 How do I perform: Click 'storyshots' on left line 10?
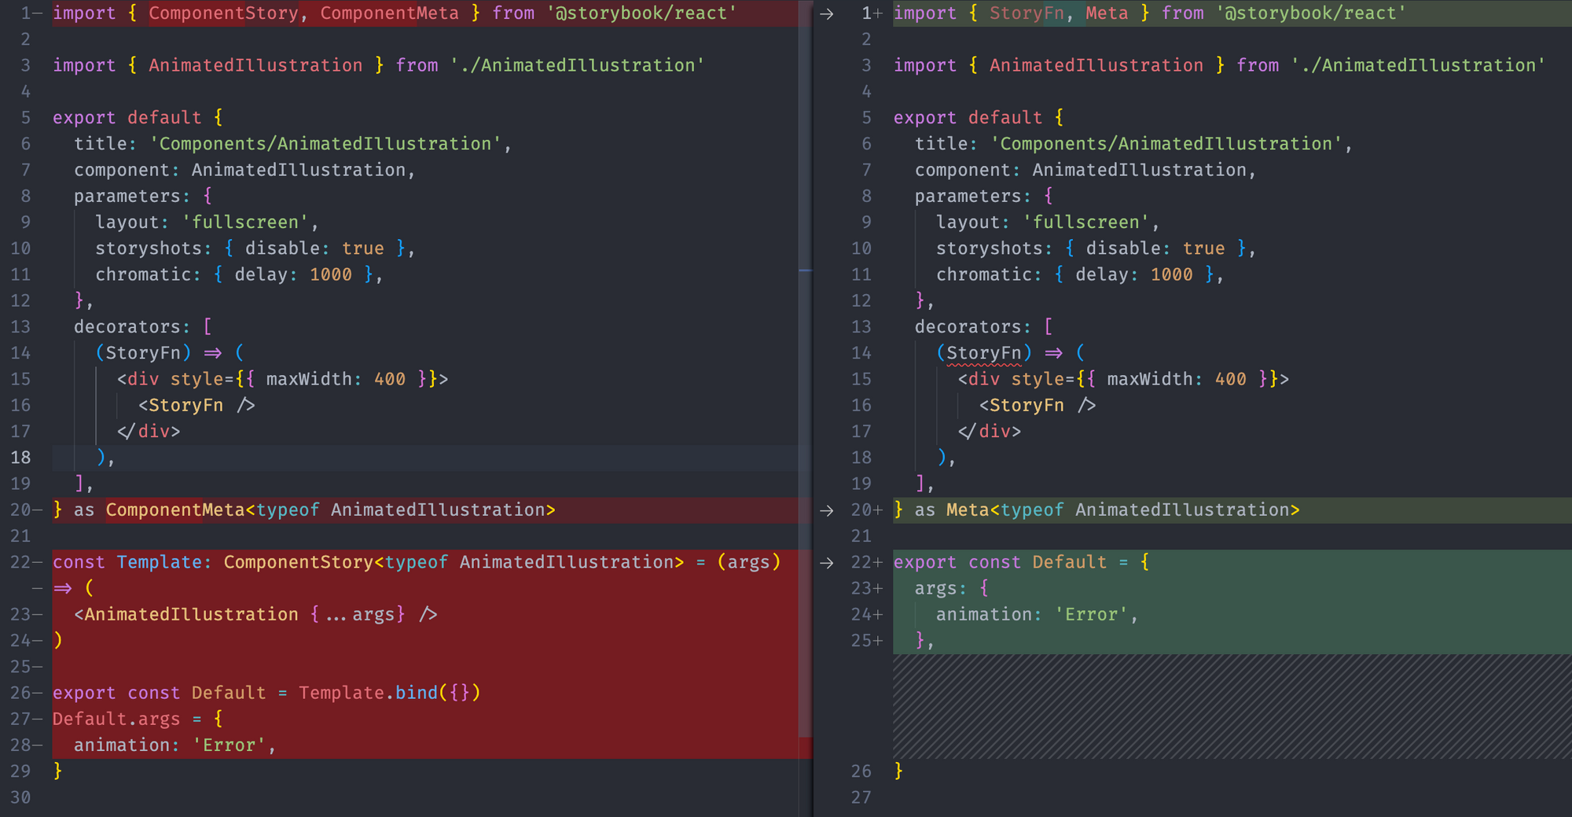click(149, 248)
